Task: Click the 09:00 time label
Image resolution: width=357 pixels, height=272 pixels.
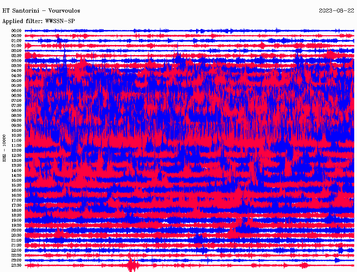Action: [x=16, y=121]
